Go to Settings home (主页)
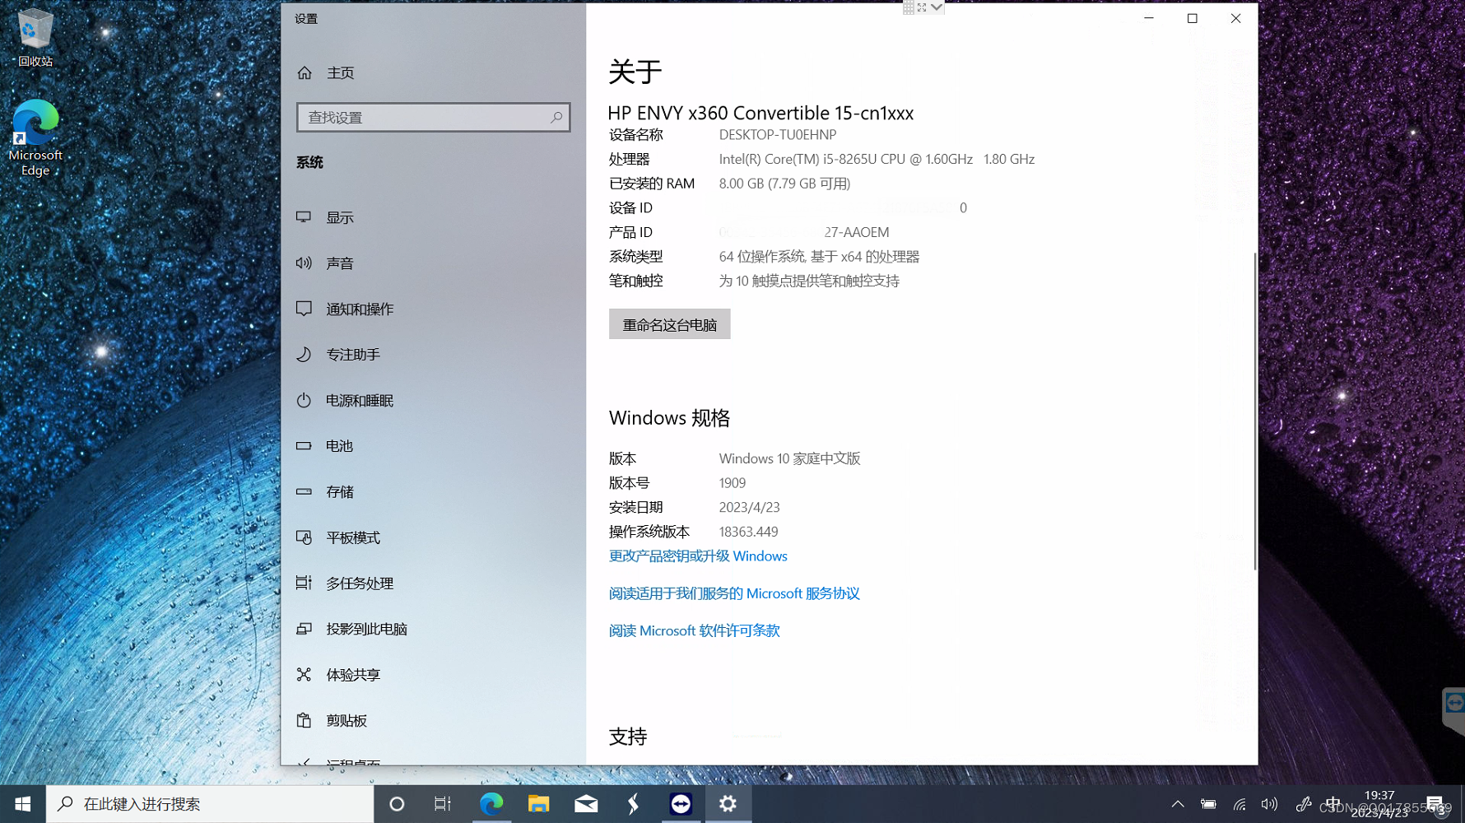 pyautogui.click(x=326, y=72)
